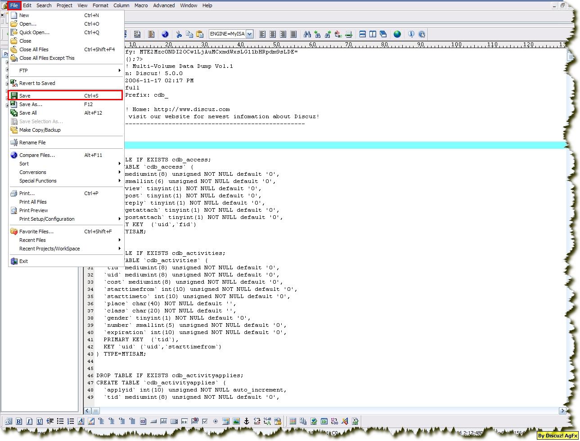The width and height of the screenshot is (580, 441).
Task: Click the insert table grid icon
Action: pyautogui.click(x=292, y=421)
